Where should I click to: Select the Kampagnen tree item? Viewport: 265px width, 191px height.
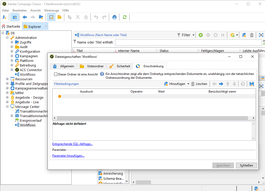[29, 56]
